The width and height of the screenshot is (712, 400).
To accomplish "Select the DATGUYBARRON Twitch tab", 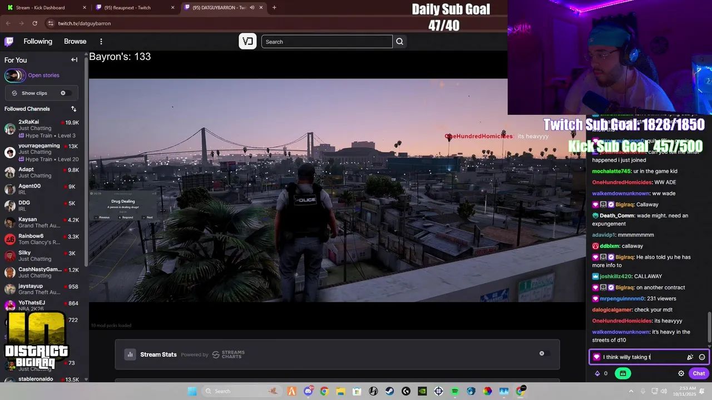I will tap(222, 7).
